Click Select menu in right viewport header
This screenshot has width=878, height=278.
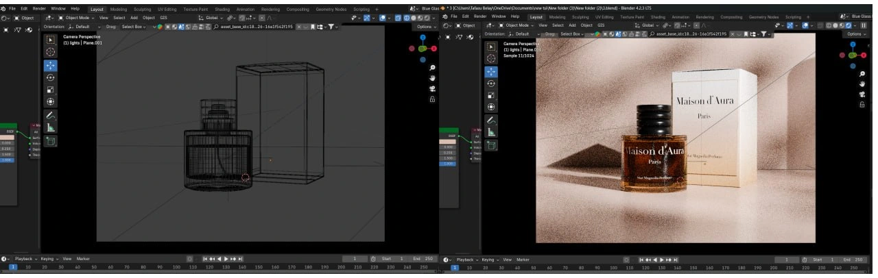pyautogui.click(x=558, y=25)
